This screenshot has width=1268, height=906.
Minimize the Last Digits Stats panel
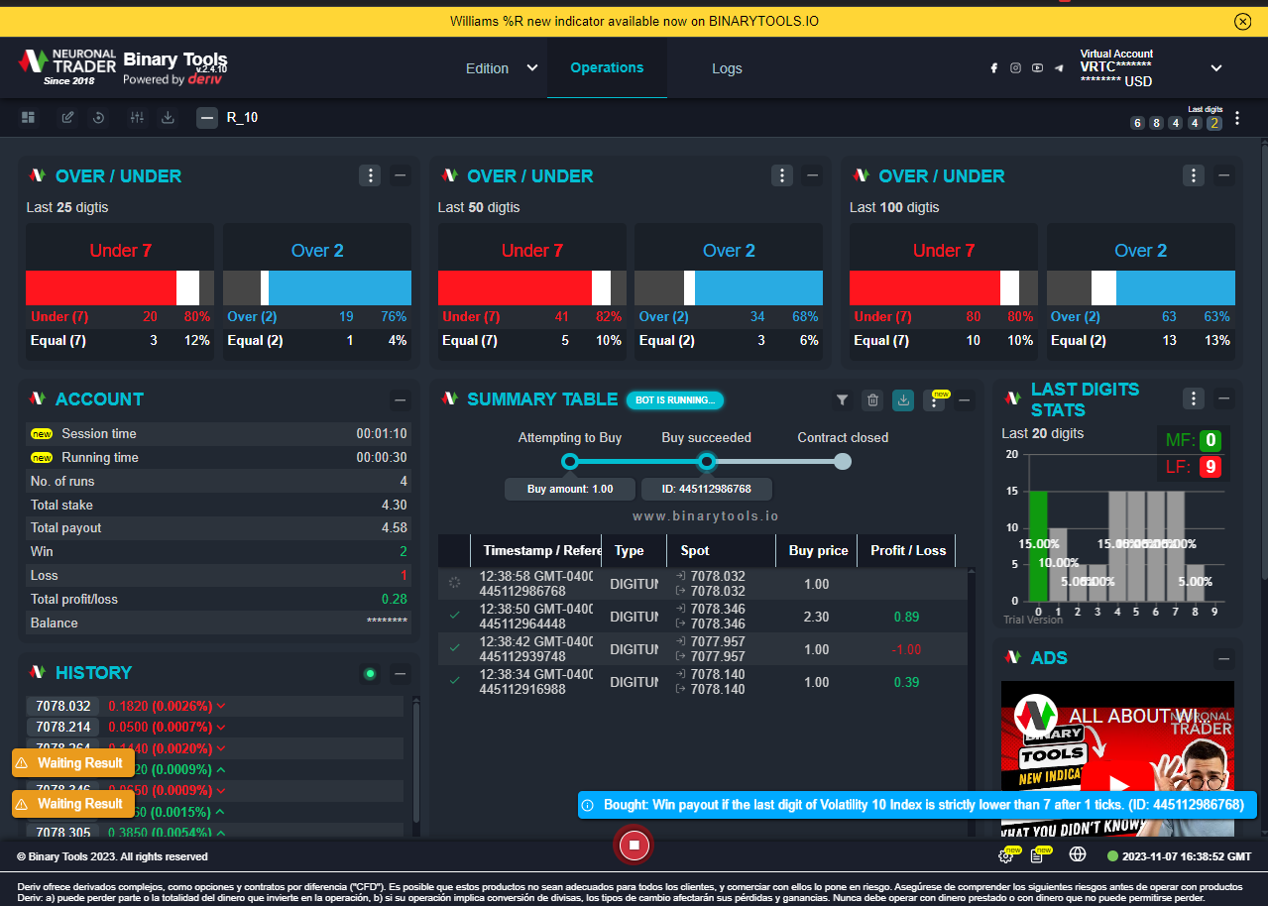click(1224, 399)
